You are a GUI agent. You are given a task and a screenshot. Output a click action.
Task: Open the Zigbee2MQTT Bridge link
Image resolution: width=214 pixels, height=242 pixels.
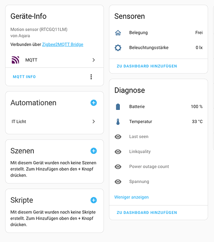tap(63, 45)
